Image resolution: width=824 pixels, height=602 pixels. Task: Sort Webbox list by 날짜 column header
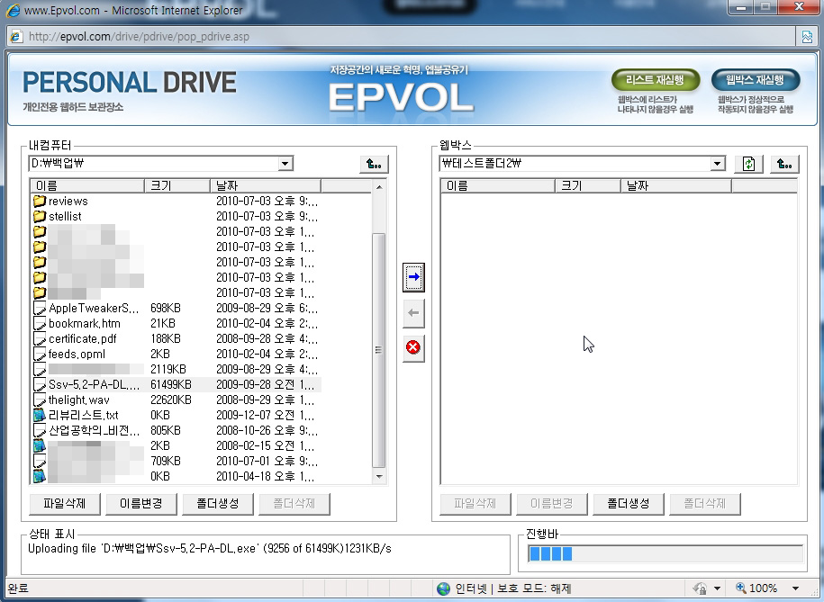pyautogui.click(x=675, y=185)
